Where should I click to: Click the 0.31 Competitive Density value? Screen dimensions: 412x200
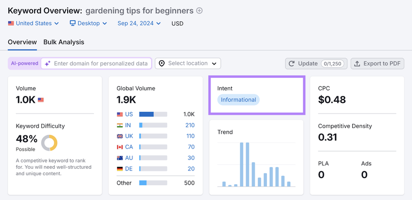pos(327,138)
